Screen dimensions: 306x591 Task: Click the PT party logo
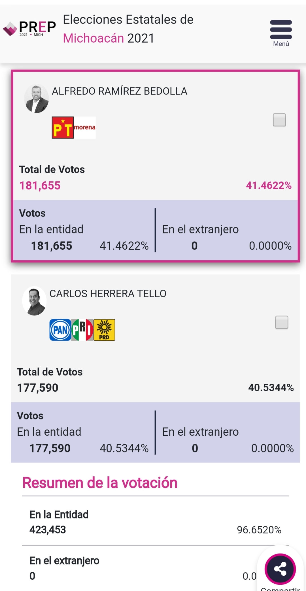63,128
